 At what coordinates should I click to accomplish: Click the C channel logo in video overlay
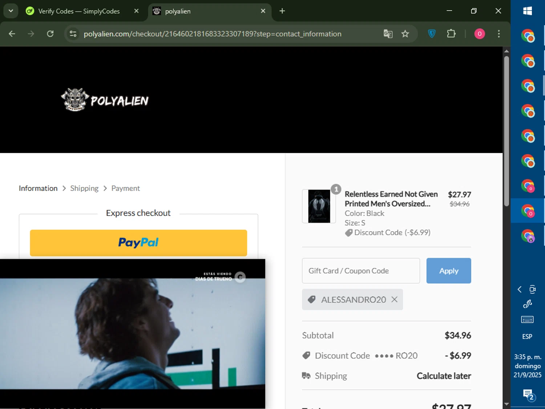click(240, 277)
